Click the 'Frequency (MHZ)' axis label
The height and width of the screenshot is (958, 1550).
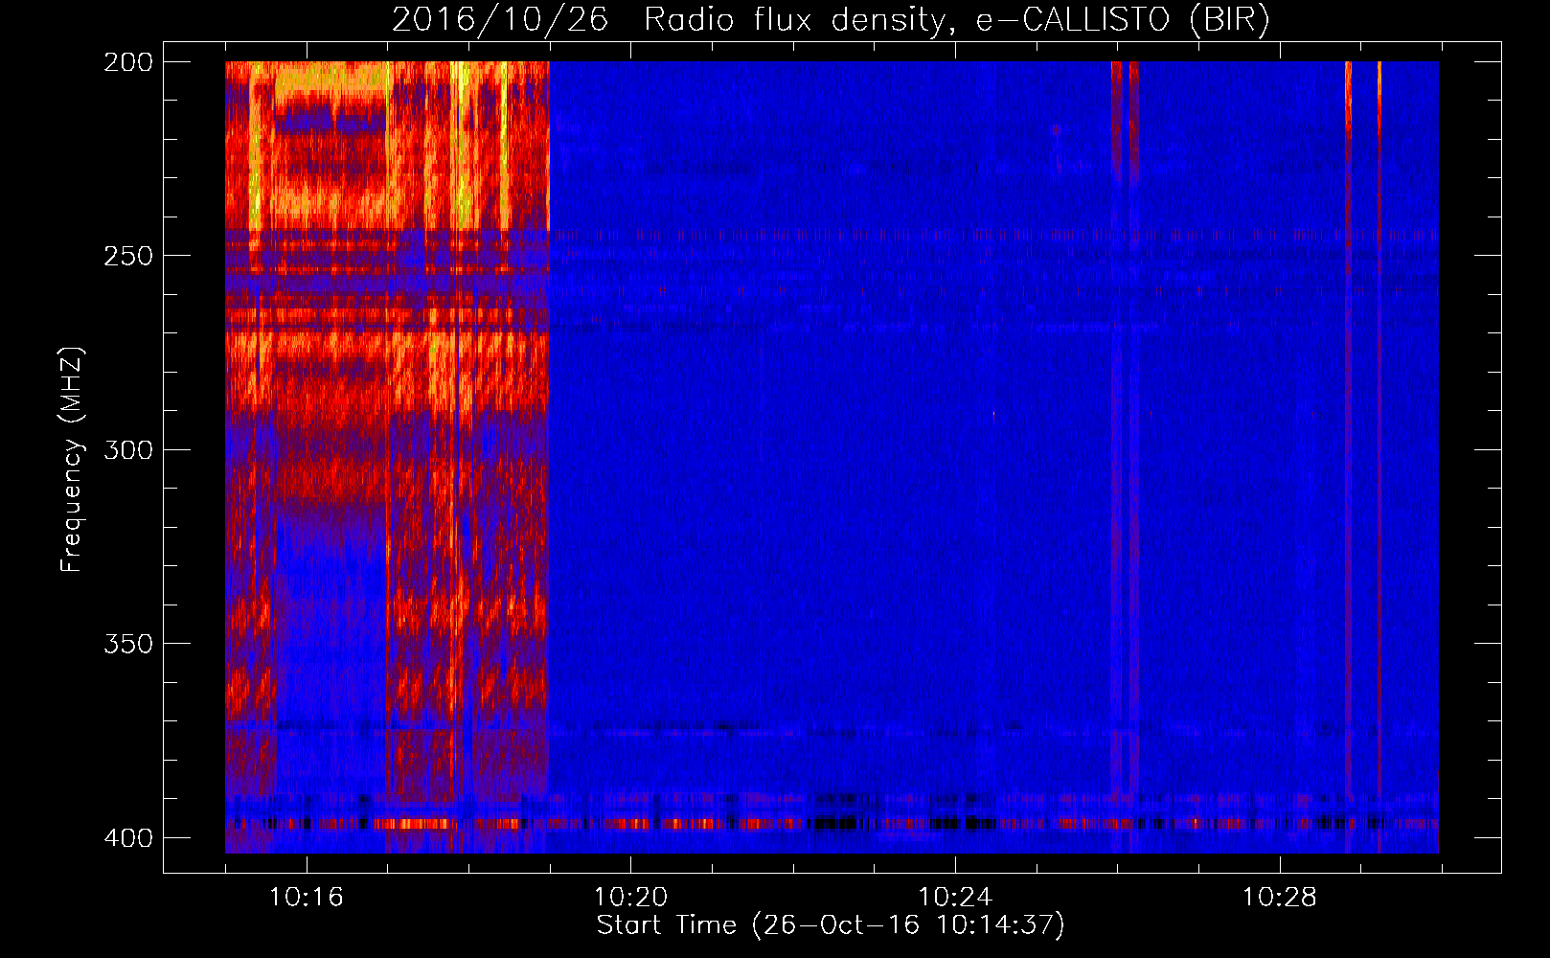[72, 459]
